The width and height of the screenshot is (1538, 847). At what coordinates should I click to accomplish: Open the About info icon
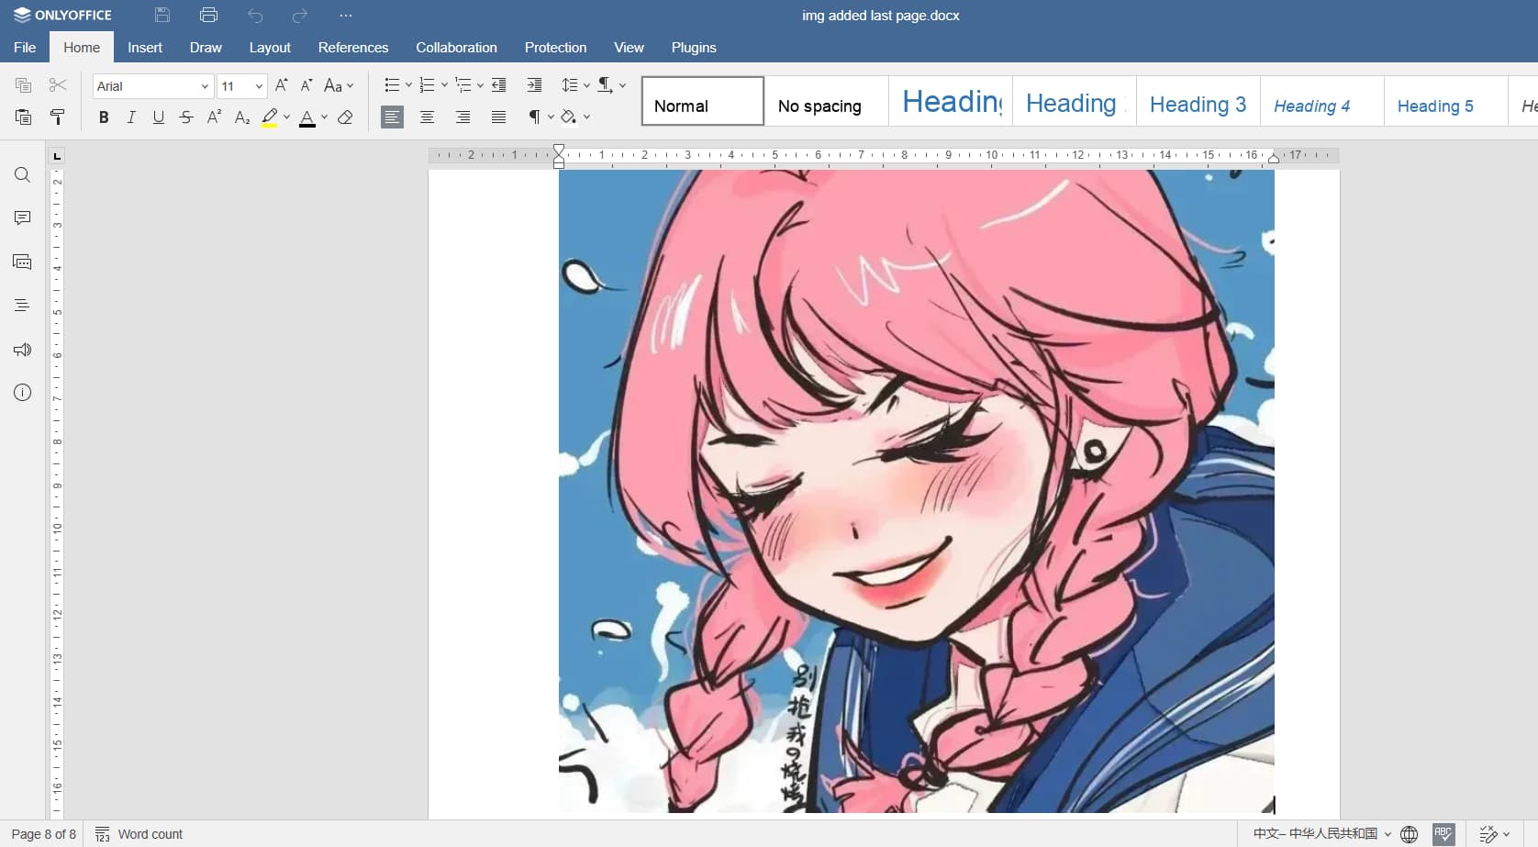(23, 393)
